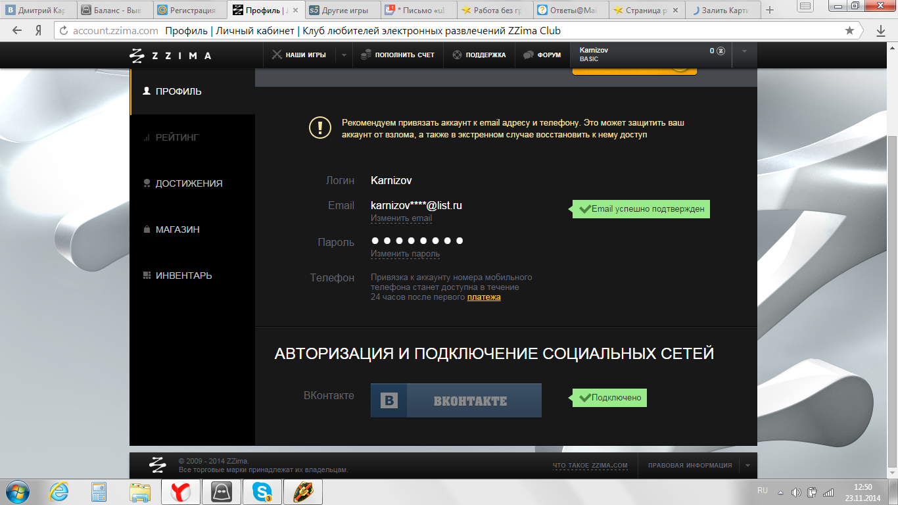Open the Наши игры menu
Screen dimensions: 898x505
[299, 55]
